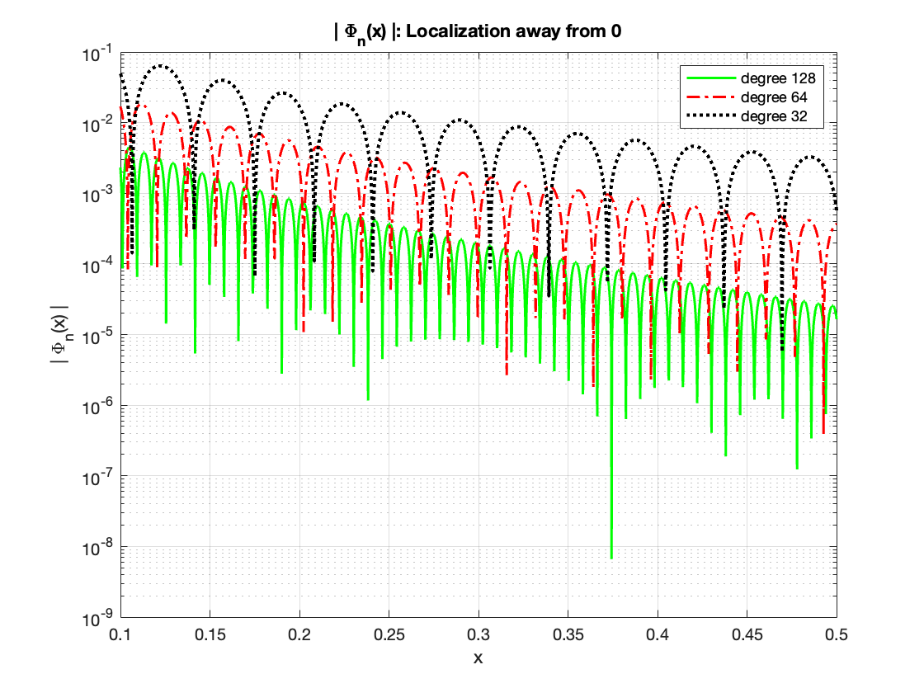Click the top y-axis tick label 10^-1

click(x=100, y=53)
